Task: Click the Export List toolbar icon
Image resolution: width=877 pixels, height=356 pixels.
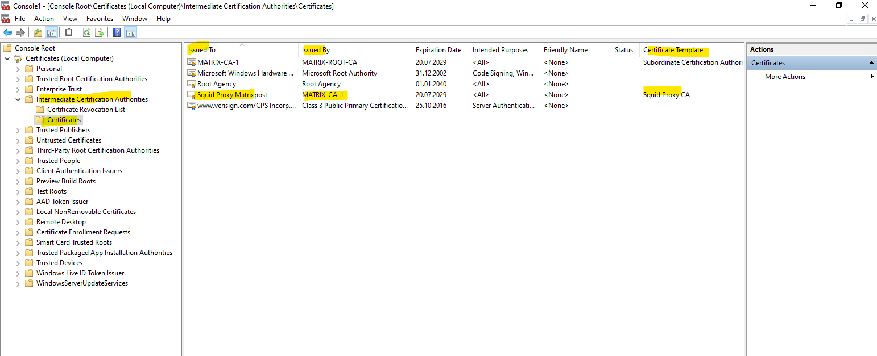Action: point(100,32)
